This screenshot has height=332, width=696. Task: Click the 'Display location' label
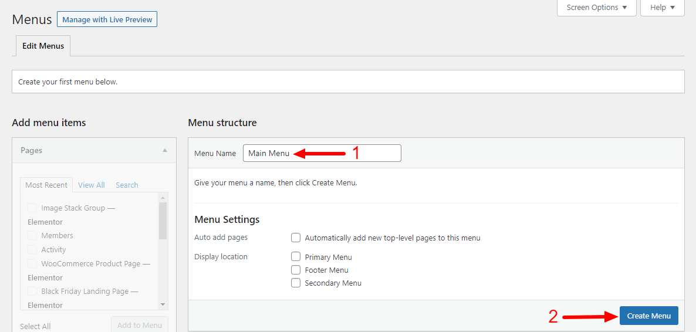click(x=221, y=256)
